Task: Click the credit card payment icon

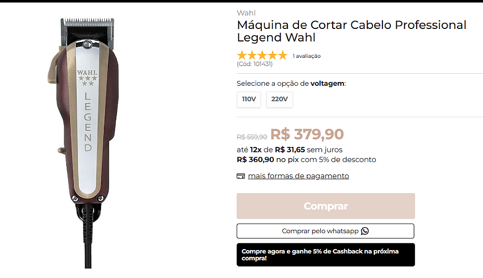Action: (241, 176)
